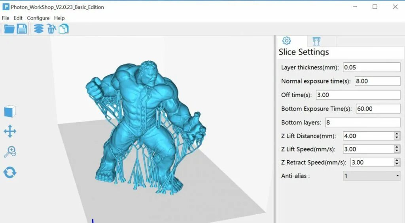Edit the Z Lift Speed value
Screen dimensions: 405x223
tap(368, 149)
